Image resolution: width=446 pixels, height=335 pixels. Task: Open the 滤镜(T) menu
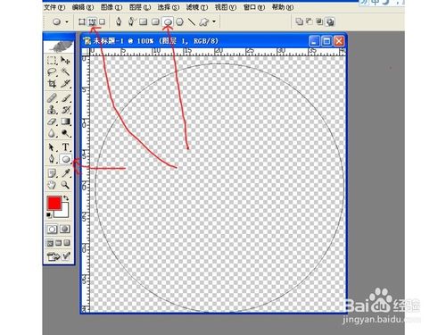197,7
